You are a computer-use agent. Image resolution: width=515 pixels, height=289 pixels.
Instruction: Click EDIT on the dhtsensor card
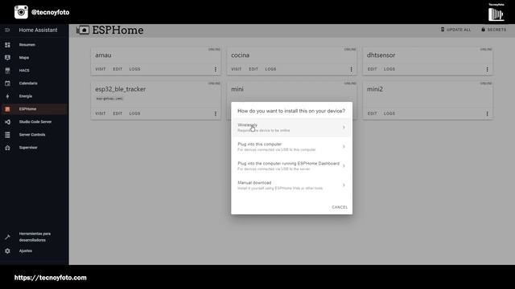[x=372, y=69]
